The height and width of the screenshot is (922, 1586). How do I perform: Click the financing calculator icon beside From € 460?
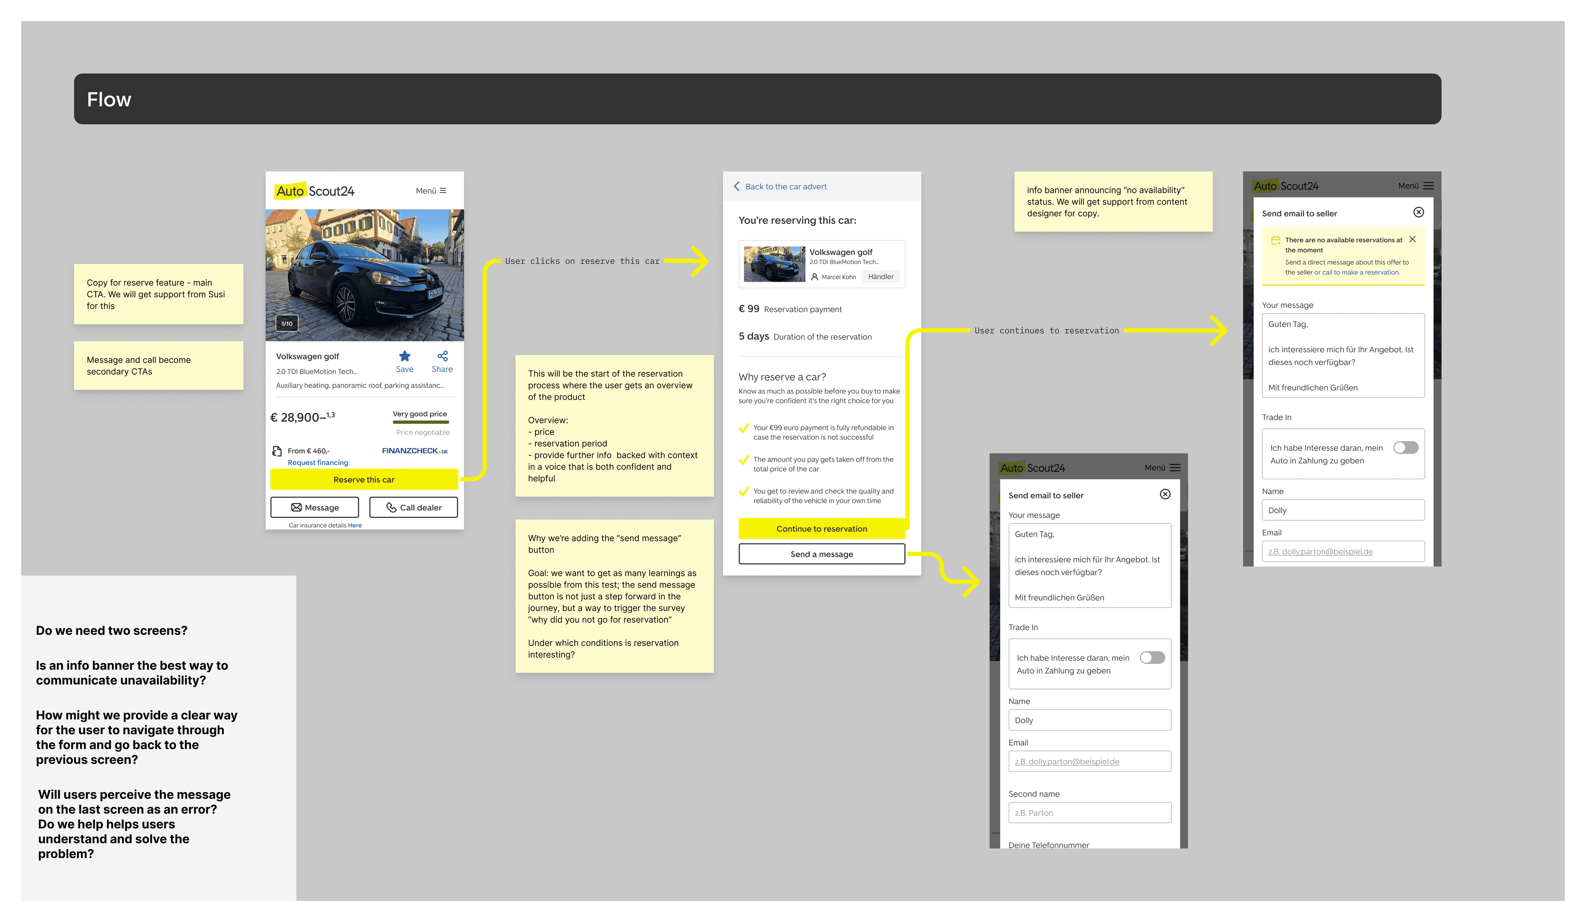[x=277, y=451]
